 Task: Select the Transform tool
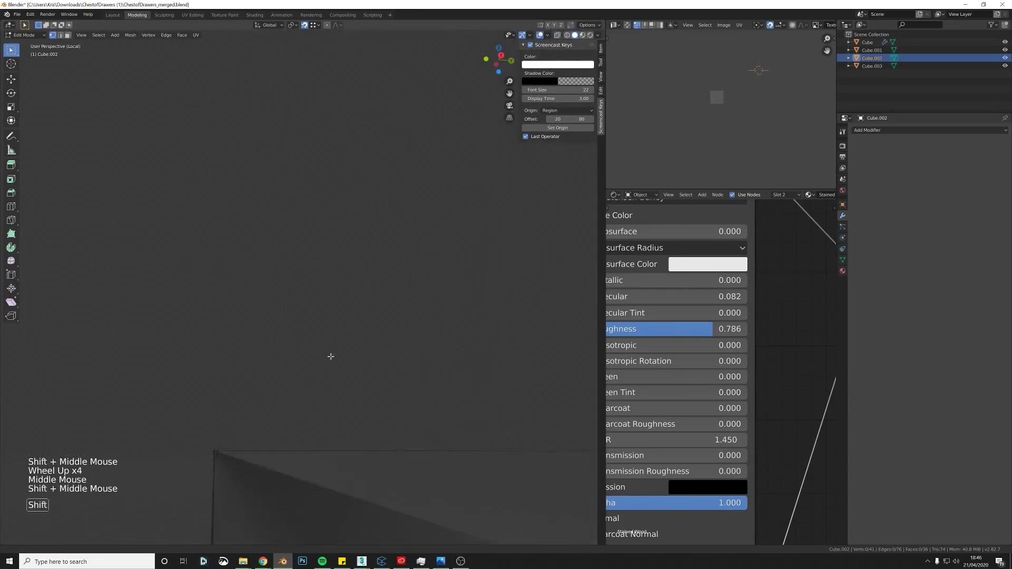(x=11, y=121)
